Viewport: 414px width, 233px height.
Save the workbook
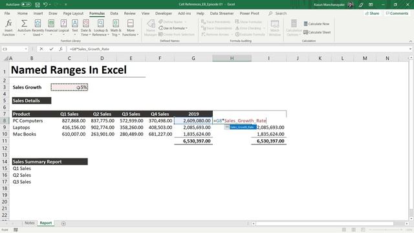pyautogui.click(x=38, y=5)
